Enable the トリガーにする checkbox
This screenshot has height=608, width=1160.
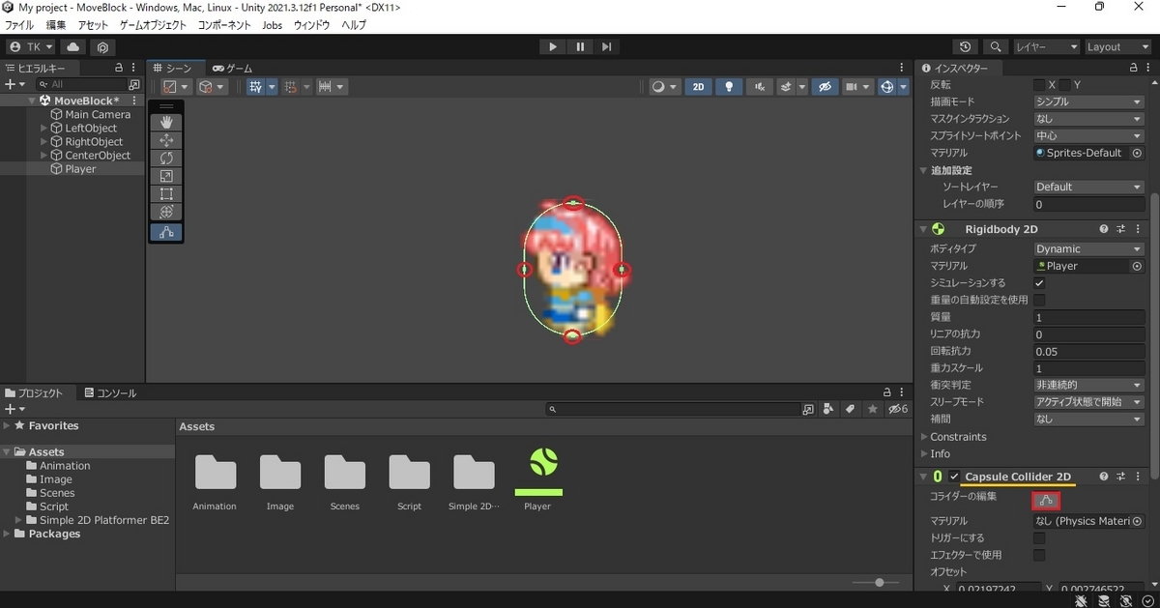coord(1039,537)
